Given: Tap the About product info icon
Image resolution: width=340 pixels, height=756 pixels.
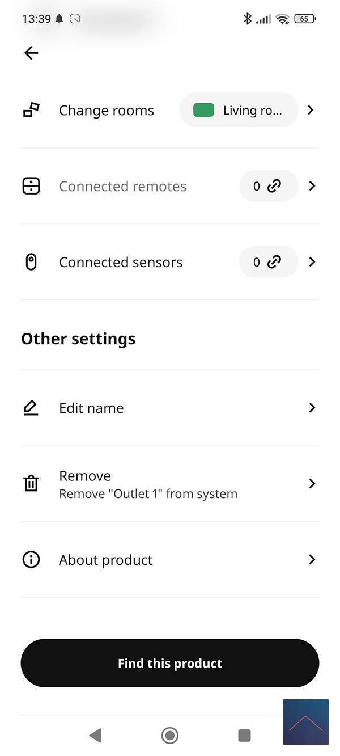Looking at the screenshot, I should click(x=31, y=560).
